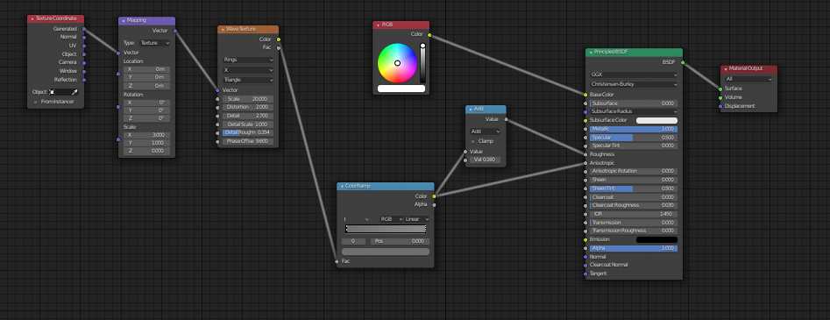Collapse the RGB node
Viewport: 830px width, 320px height.
coord(379,25)
